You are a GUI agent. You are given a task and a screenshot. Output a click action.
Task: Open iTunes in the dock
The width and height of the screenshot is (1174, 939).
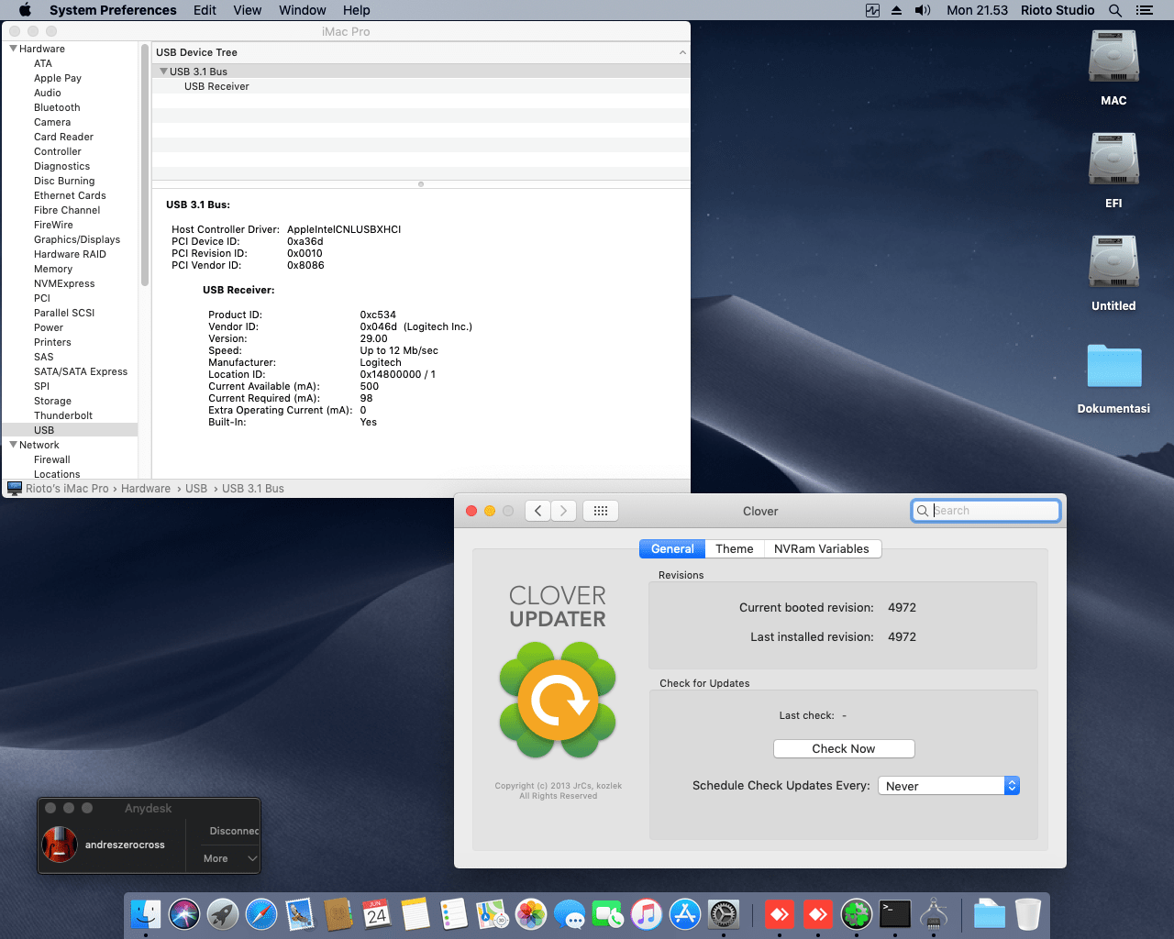647,914
